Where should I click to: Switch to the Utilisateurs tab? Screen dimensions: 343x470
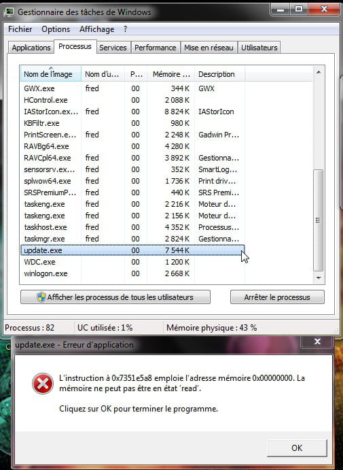click(x=259, y=48)
